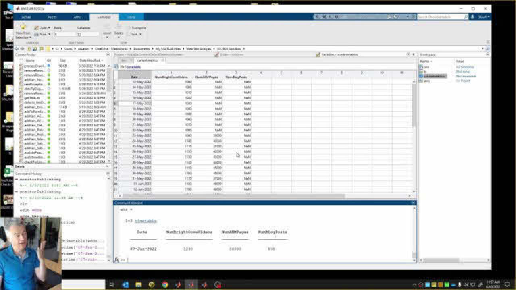
Task: Click the search magnifier icon in documentation box
Action: tap(466, 17)
